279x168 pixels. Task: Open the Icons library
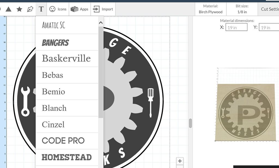pos(58,9)
